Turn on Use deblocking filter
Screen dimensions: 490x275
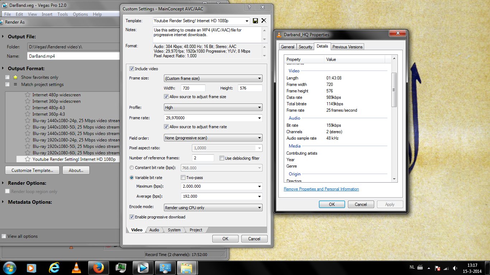coord(222,158)
